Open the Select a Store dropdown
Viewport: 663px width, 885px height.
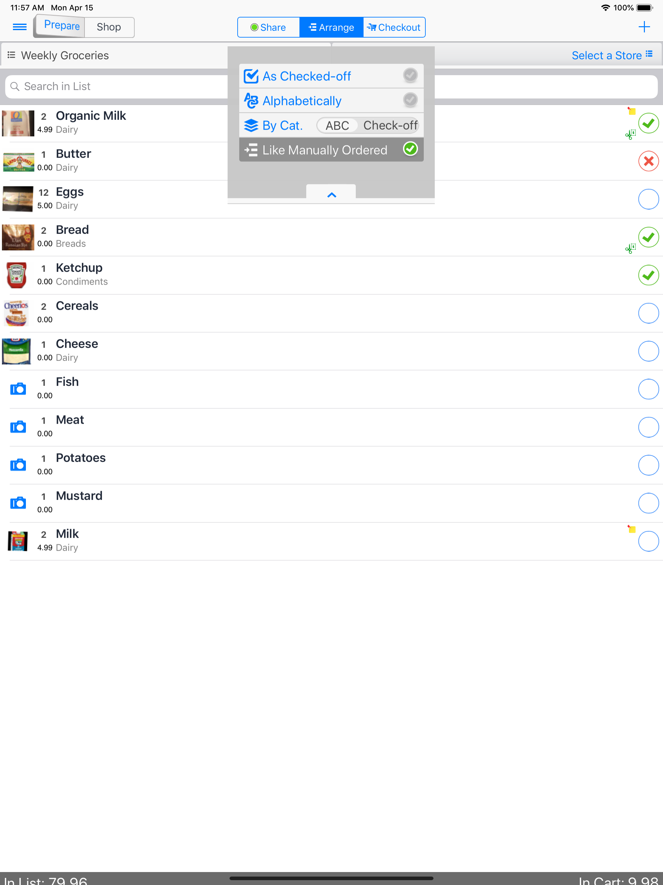[612, 55]
